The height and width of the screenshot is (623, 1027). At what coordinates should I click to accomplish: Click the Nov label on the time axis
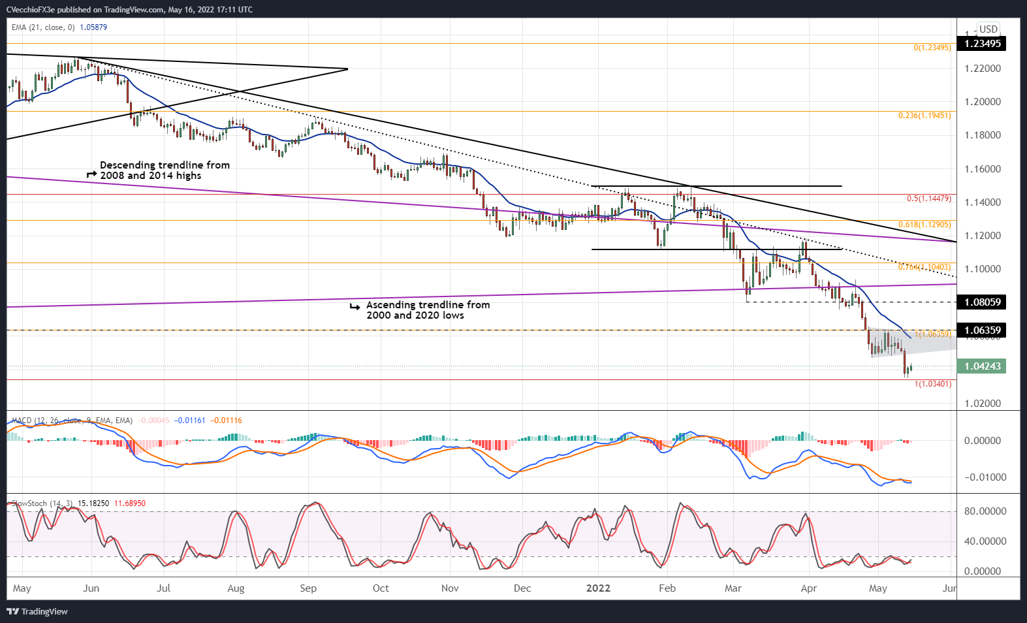click(x=450, y=588)
